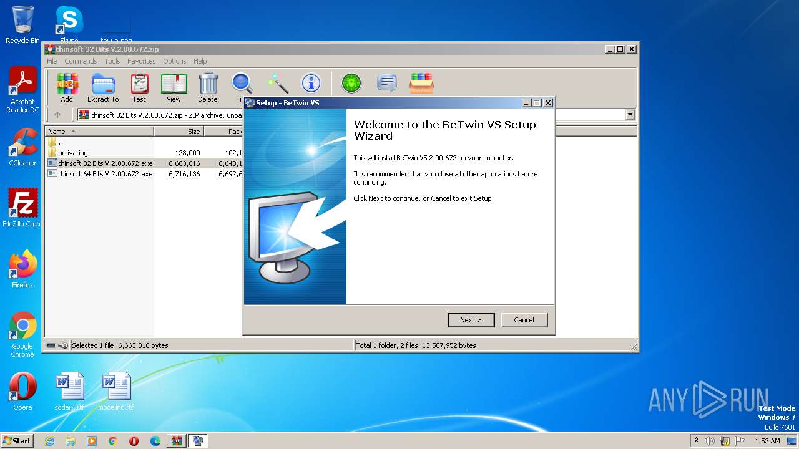Switch to BeTwin Setup taskbar button
Viewport: 799px width, 449px height.
click(x=198, y=441)
